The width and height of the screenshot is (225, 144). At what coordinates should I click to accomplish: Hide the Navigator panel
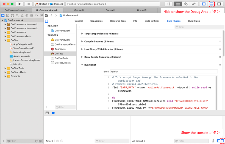coord(204,4)
